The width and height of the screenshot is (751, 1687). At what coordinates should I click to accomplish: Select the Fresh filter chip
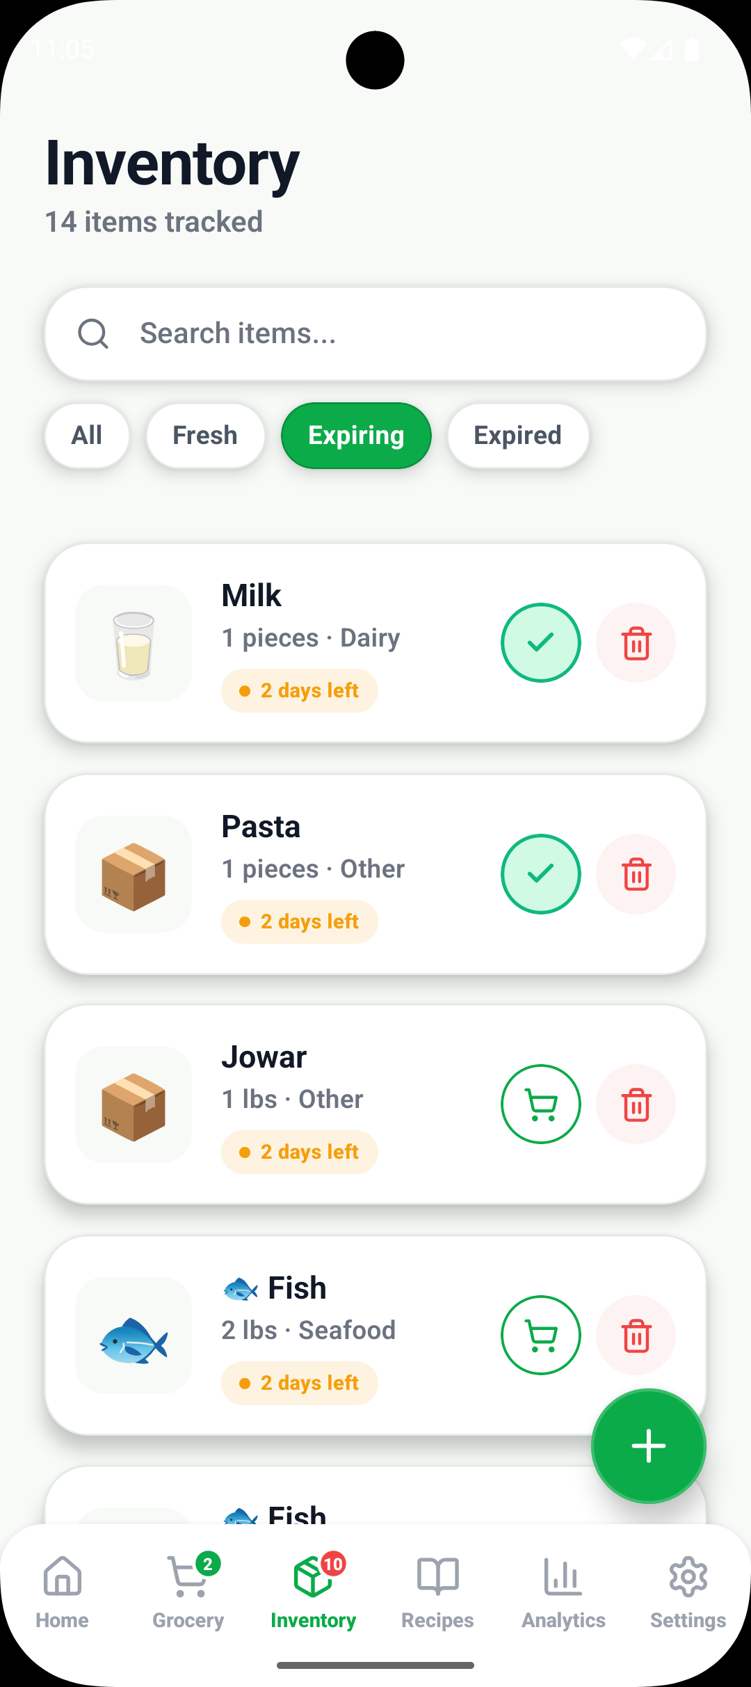205,436
